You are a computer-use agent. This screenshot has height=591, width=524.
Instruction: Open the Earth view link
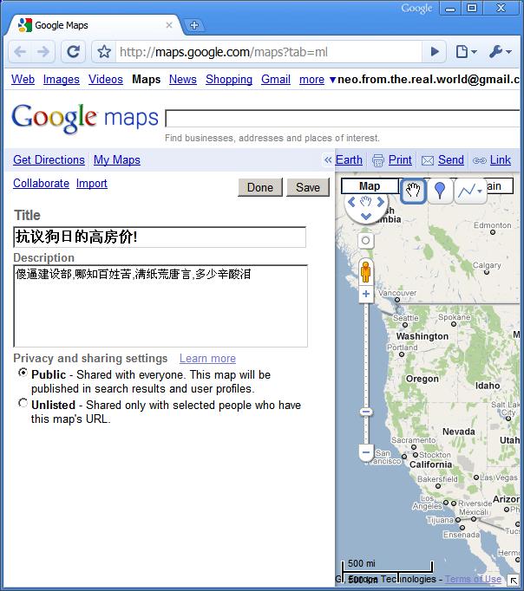pyautogui.click(x=349, y=159)
